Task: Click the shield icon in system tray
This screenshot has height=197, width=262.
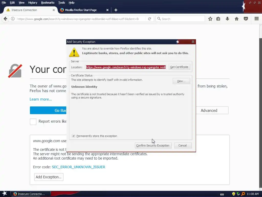Action: pos(234,194)
